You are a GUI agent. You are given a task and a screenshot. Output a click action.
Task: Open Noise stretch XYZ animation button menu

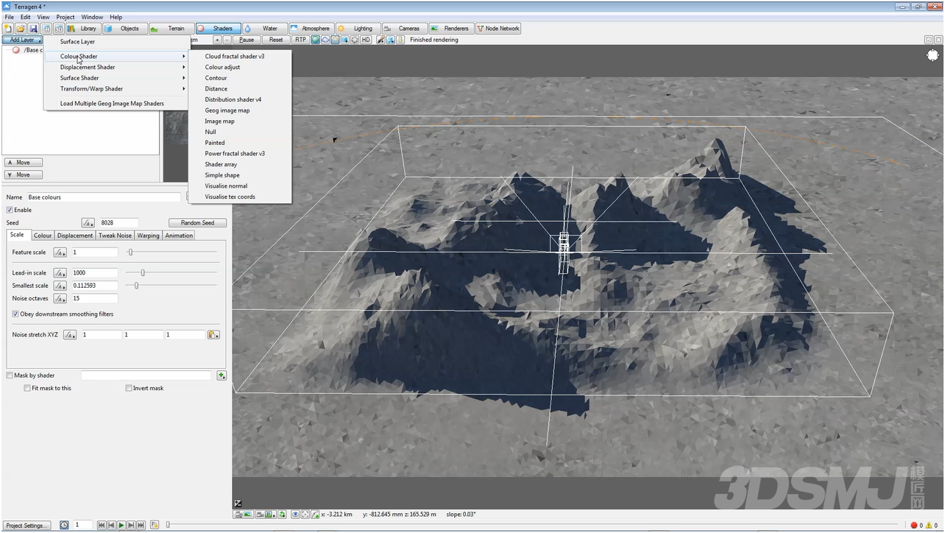[70, 335]
